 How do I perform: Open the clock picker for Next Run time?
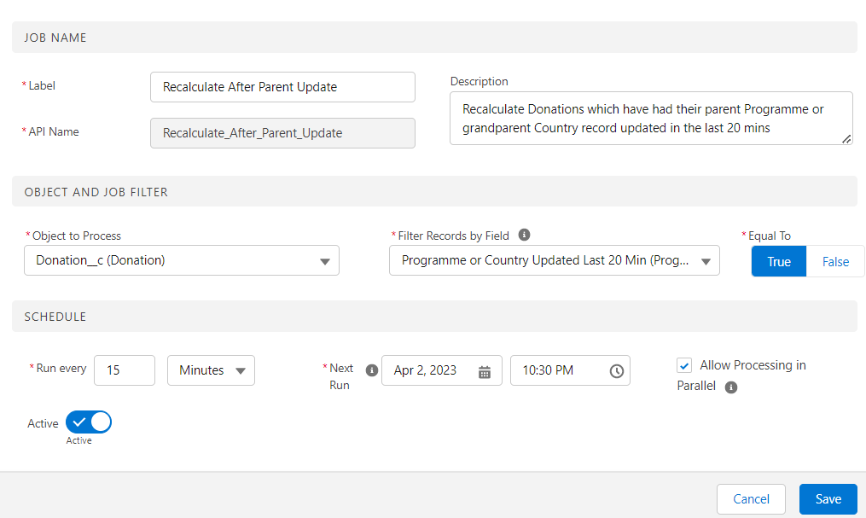(x=615, y=370)
